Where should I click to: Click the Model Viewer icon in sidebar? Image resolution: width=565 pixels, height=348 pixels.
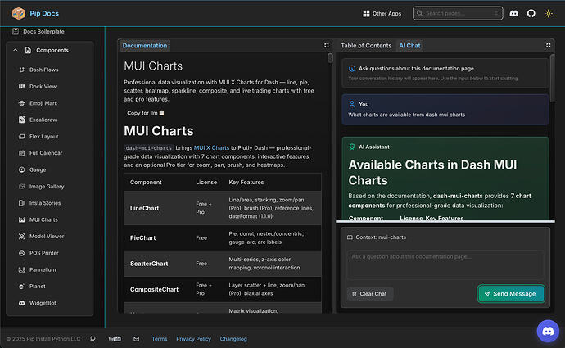21,237
